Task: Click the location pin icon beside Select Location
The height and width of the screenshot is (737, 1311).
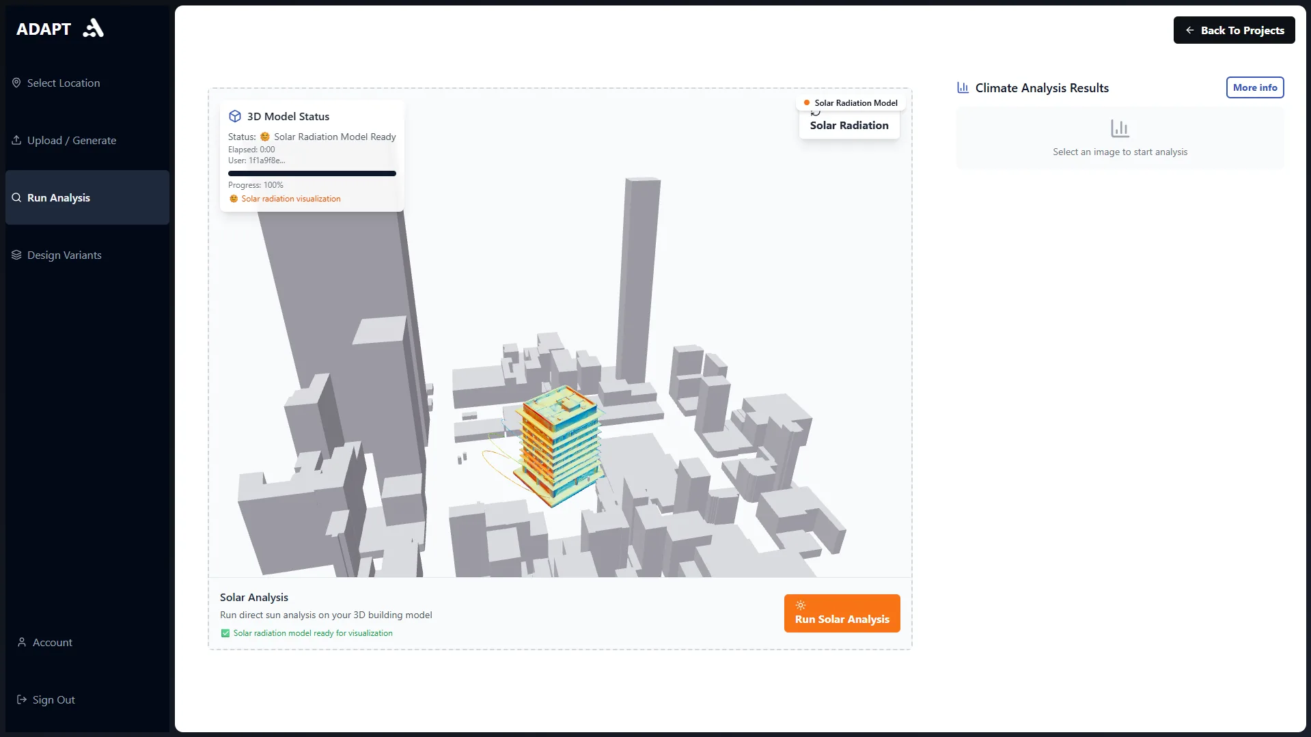Action: click(x=16, y=83)
